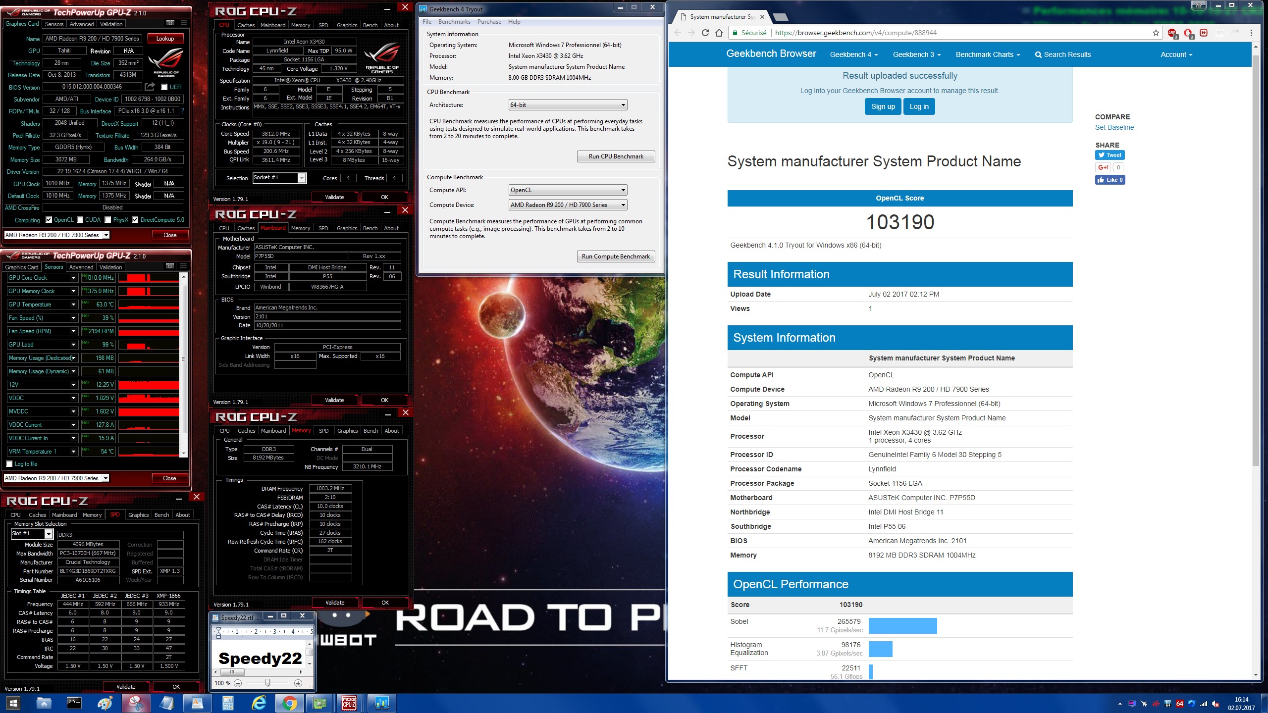Click the muted volume tray icon

click(x=1215, y=704)
